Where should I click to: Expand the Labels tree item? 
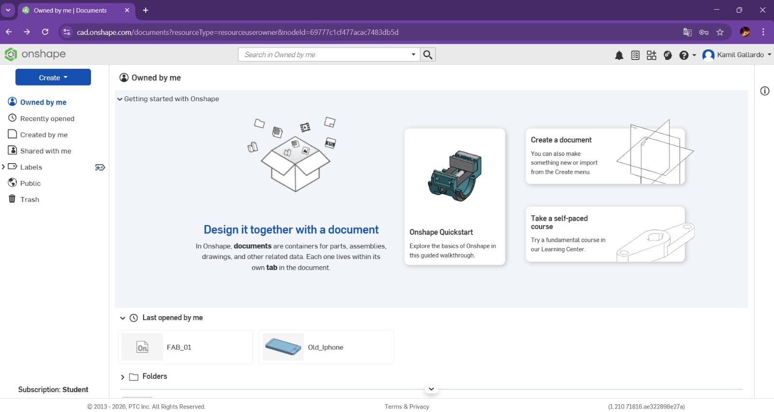[3, 167]
